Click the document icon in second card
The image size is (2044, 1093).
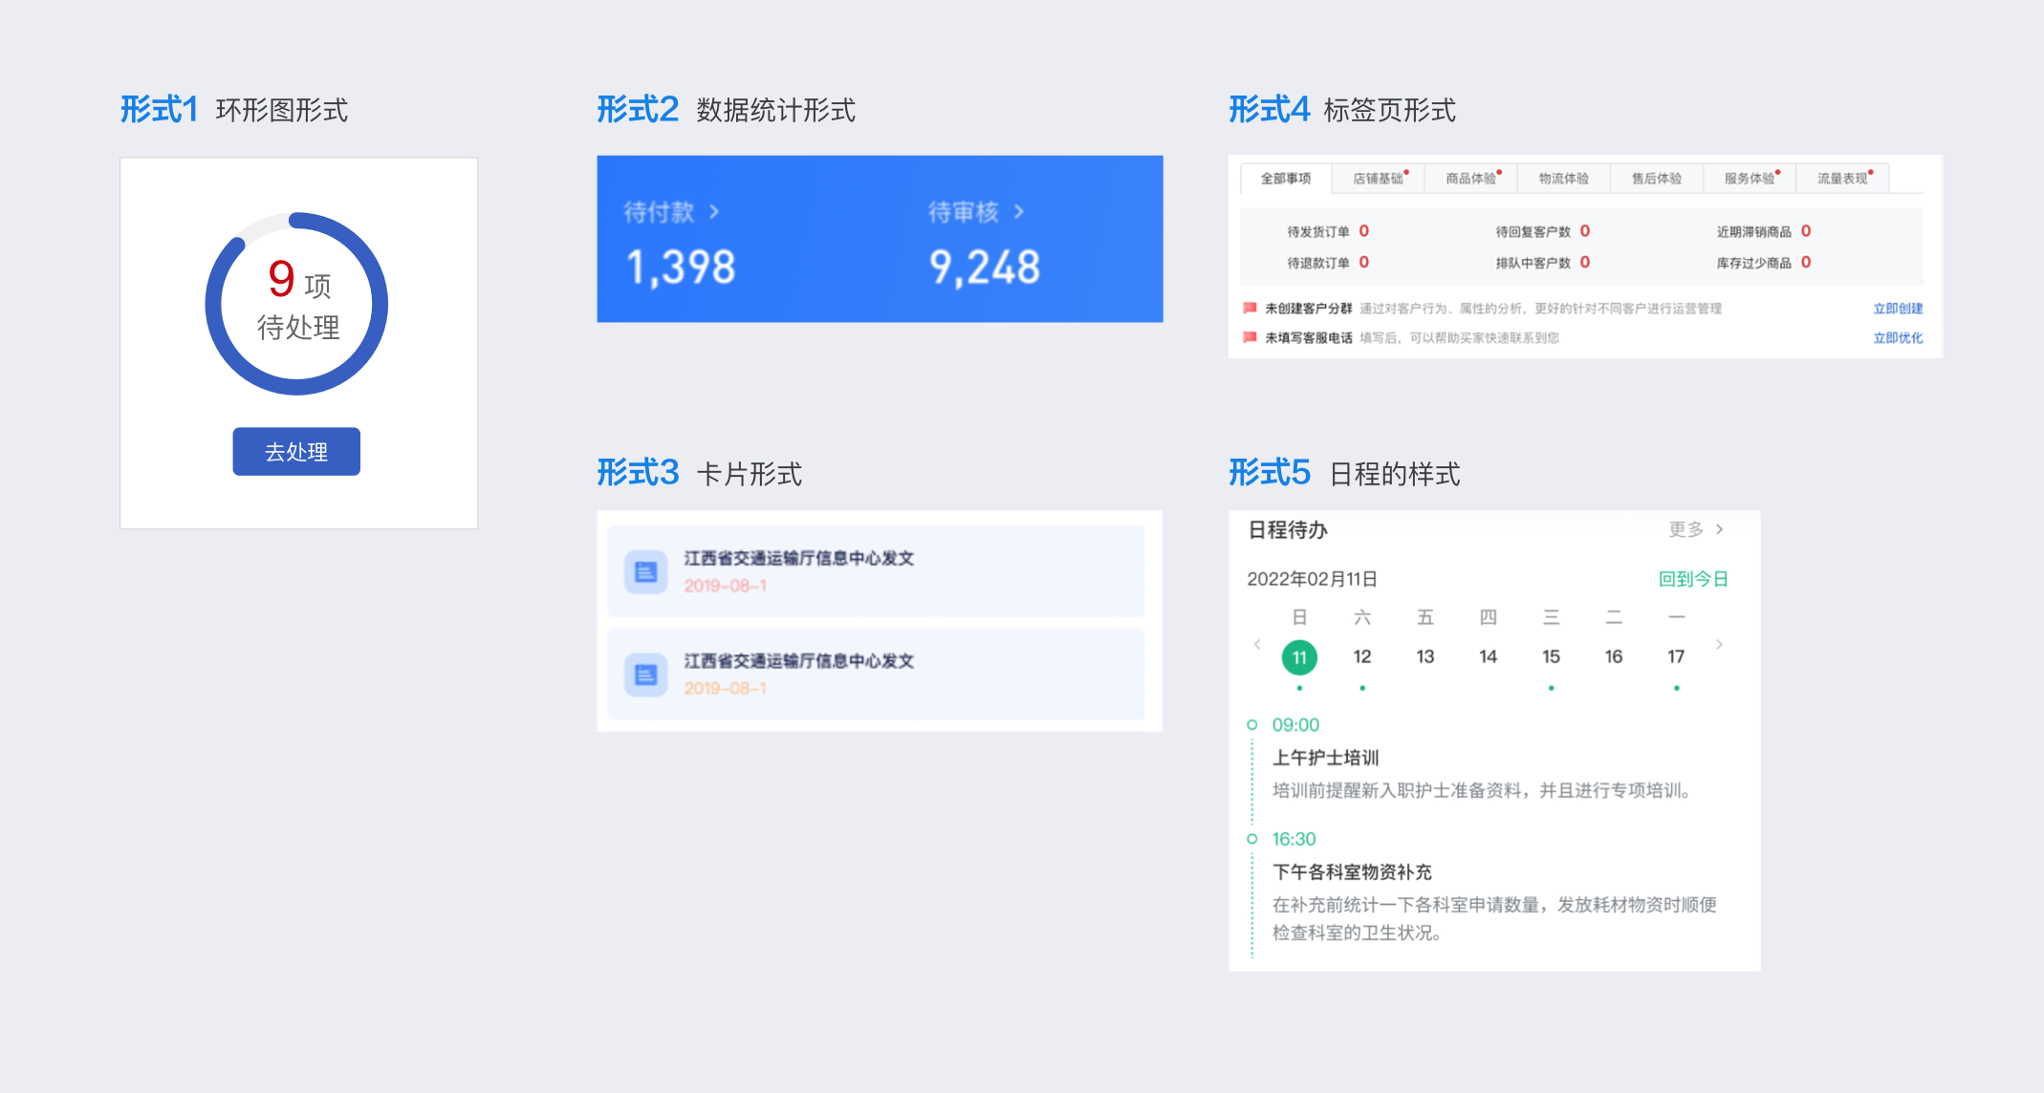click(645, 675)
